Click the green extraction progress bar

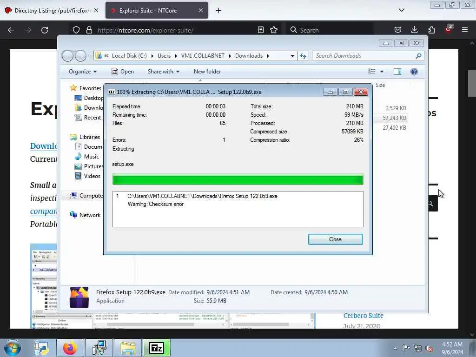tap(238, 179)
